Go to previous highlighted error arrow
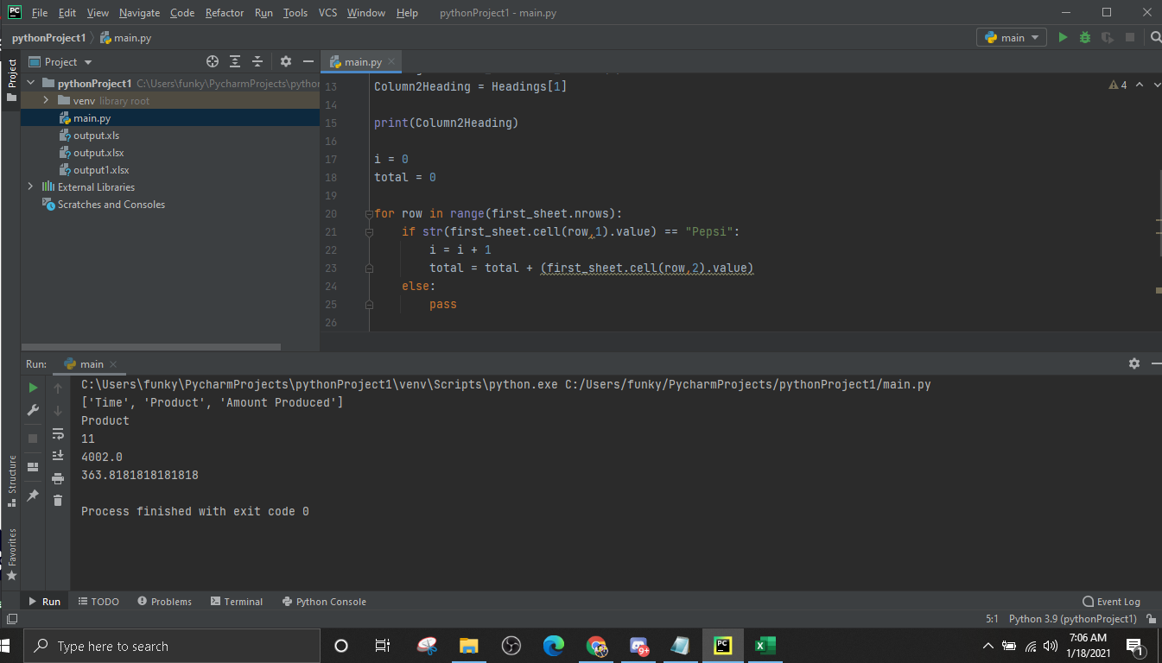This screenshot has height=663, width=1162. pos(1139,85)
